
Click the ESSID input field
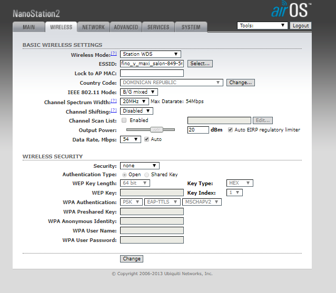pyautogui.click(x=152, y=64)
